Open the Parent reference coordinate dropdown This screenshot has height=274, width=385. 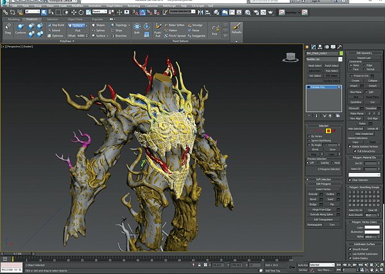(x=99, y=12)
